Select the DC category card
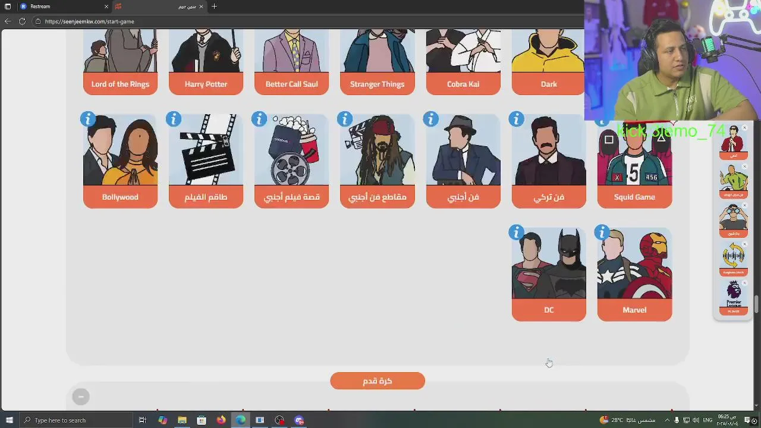 coord(549,274)
